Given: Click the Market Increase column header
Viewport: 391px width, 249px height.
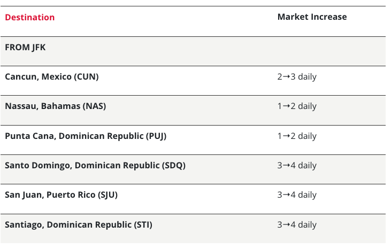Looking at the screenshot, I should [312, 17].
